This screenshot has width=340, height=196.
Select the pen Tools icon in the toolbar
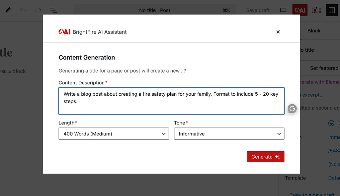coord(8,10)
